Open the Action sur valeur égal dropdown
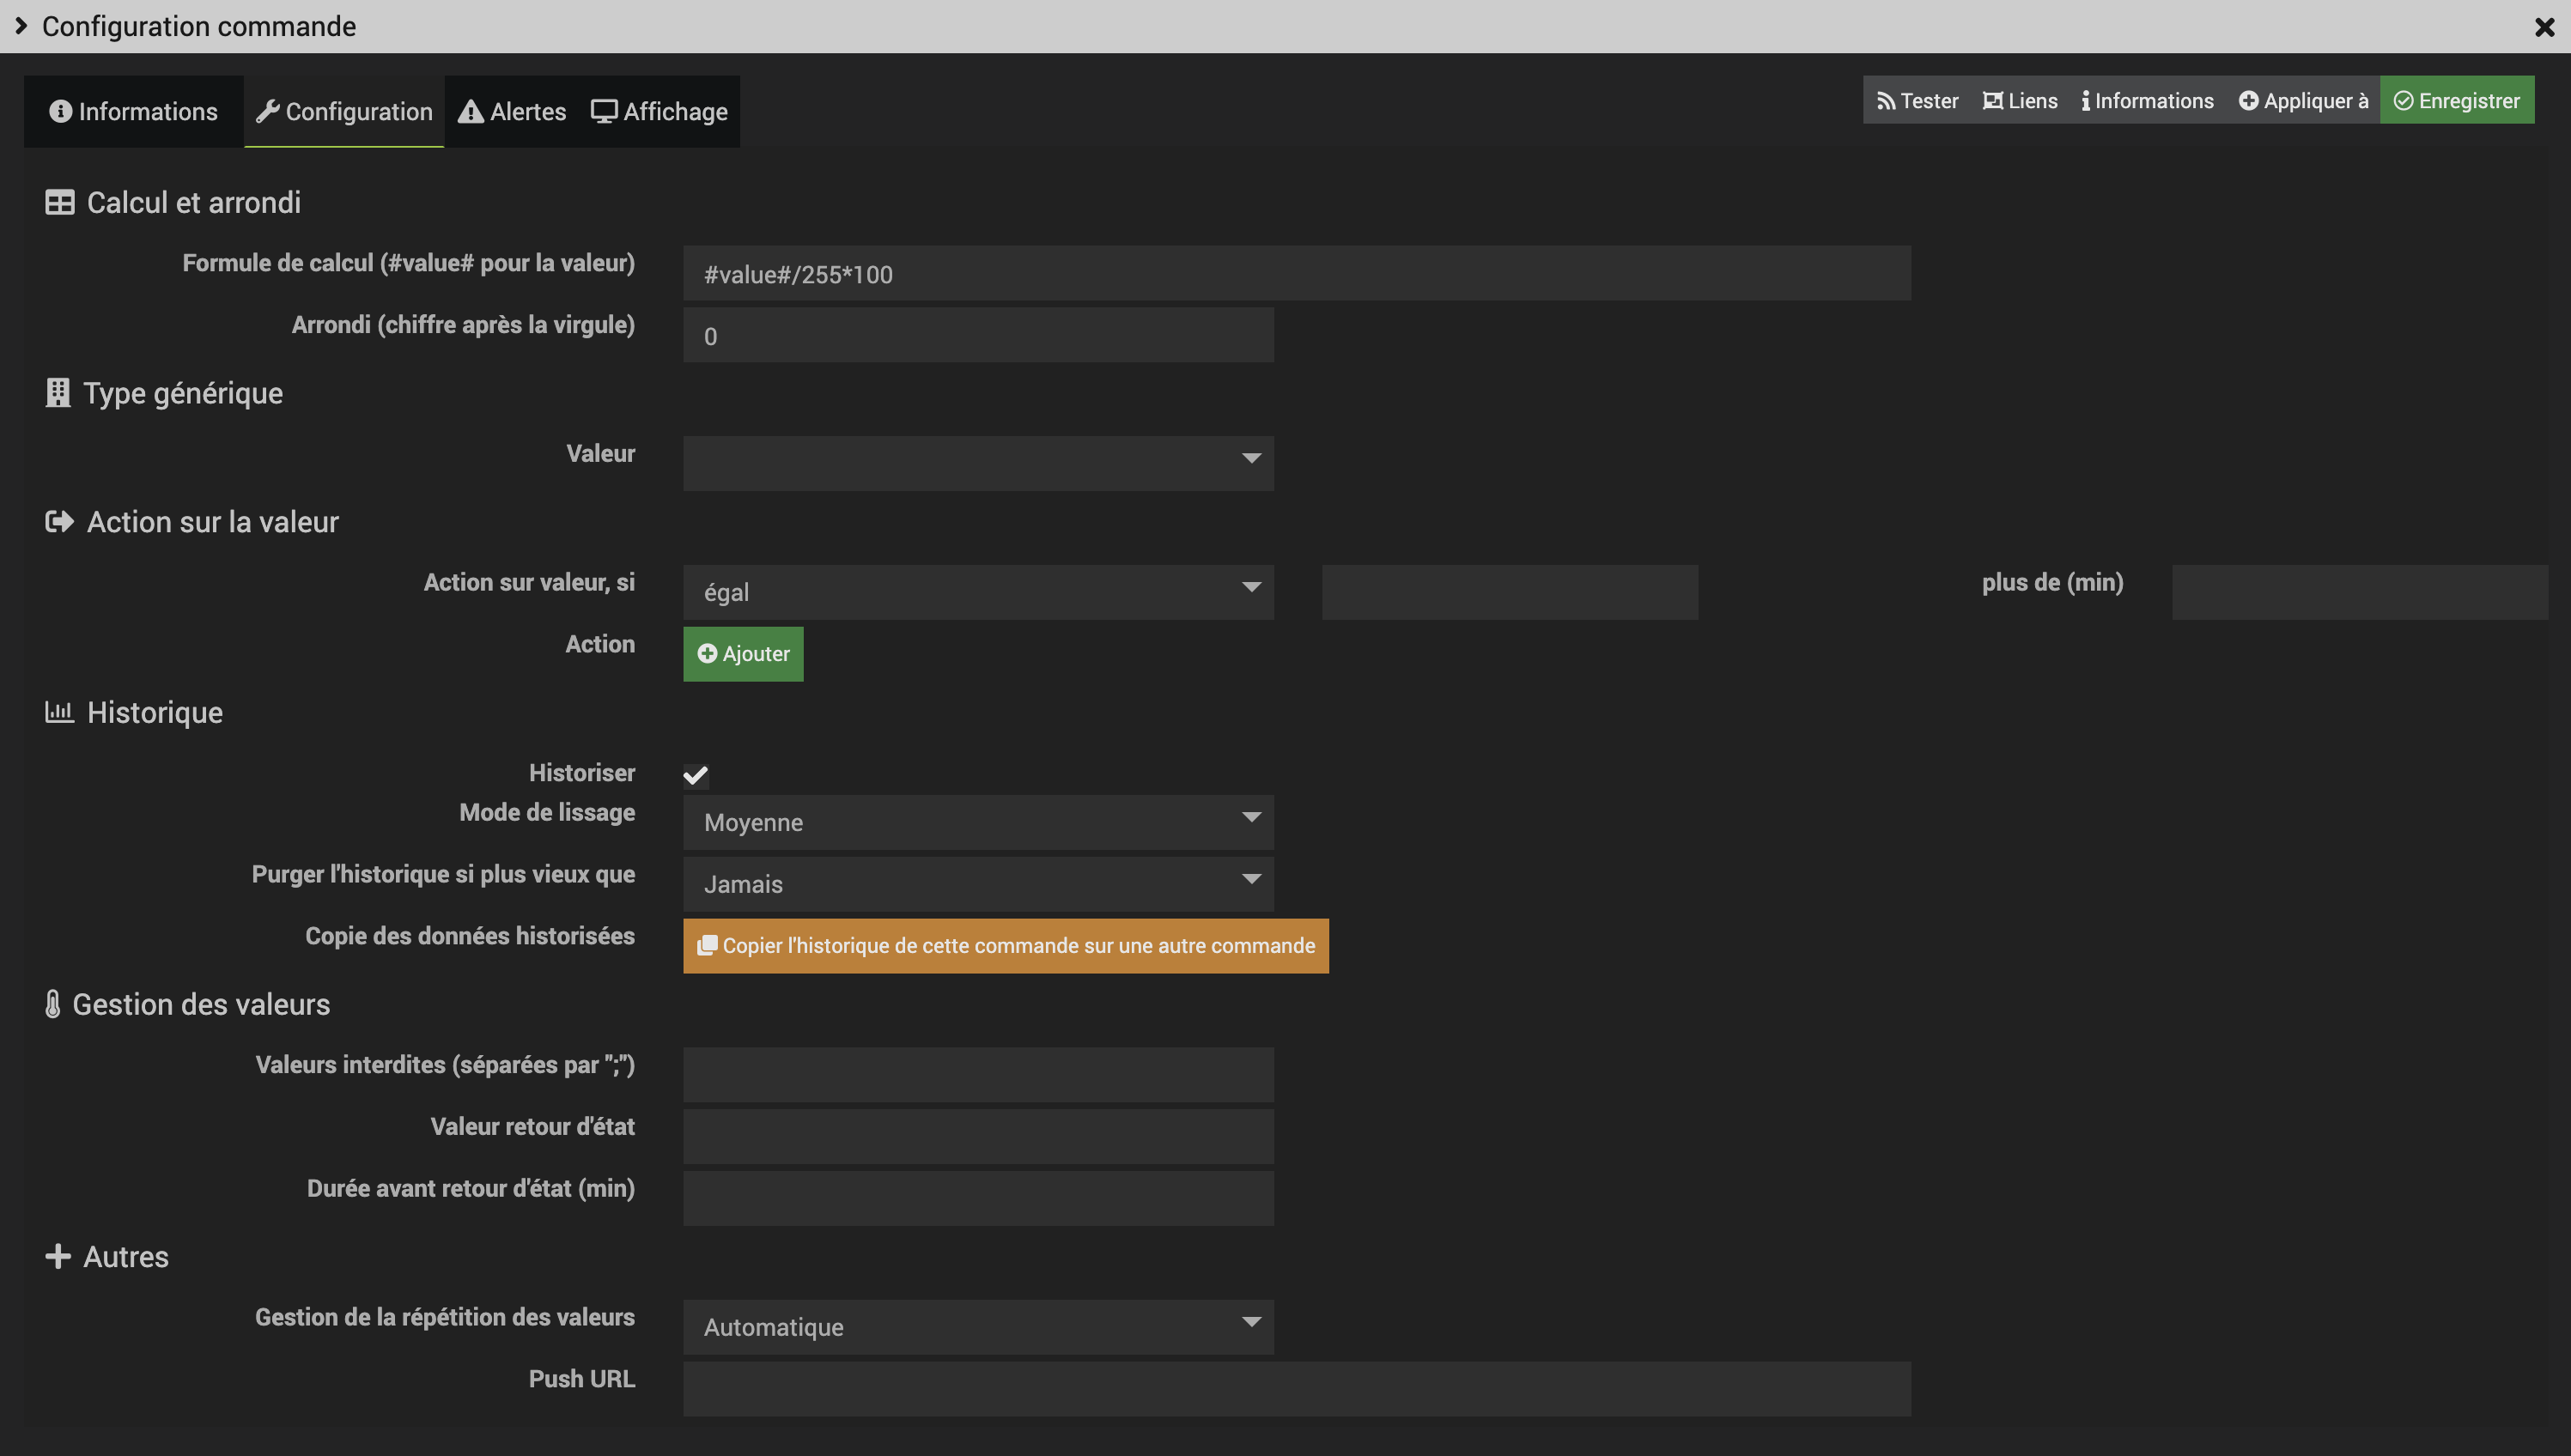 click(977, 592)
